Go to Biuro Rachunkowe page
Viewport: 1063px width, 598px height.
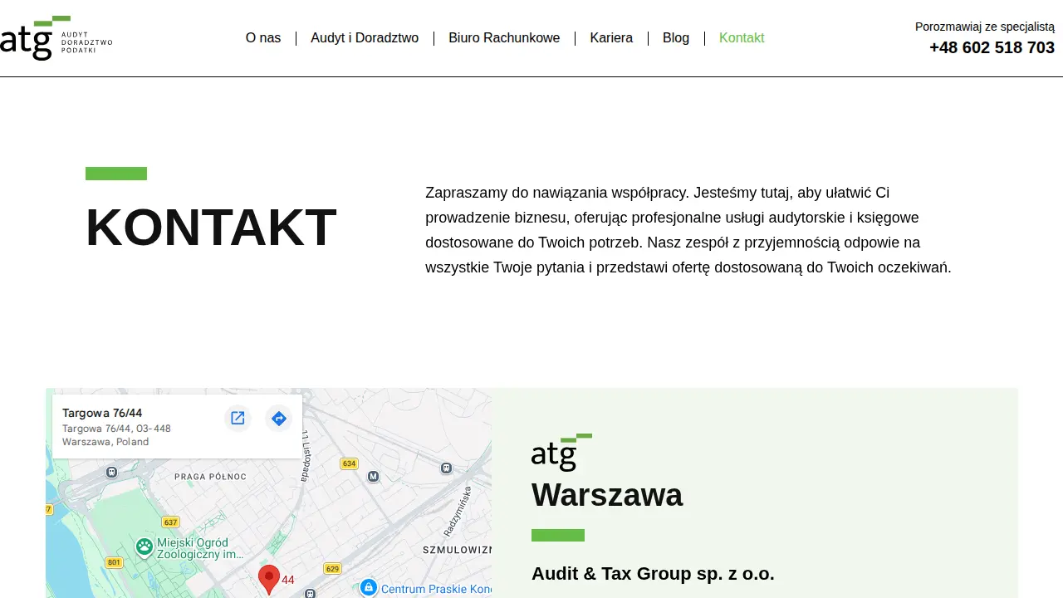(504, 38)
